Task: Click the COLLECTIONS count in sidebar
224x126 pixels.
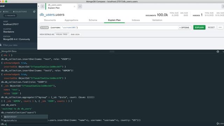Action: pos(20,12)
